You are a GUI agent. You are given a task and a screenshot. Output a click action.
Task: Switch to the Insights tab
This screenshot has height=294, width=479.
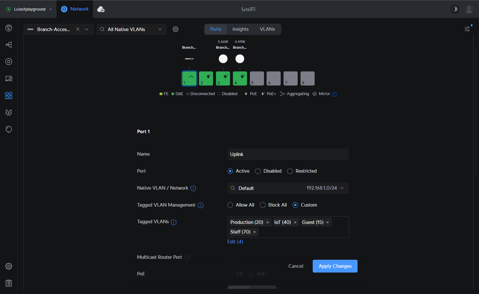pyautogui.click(x=241, y=29)
